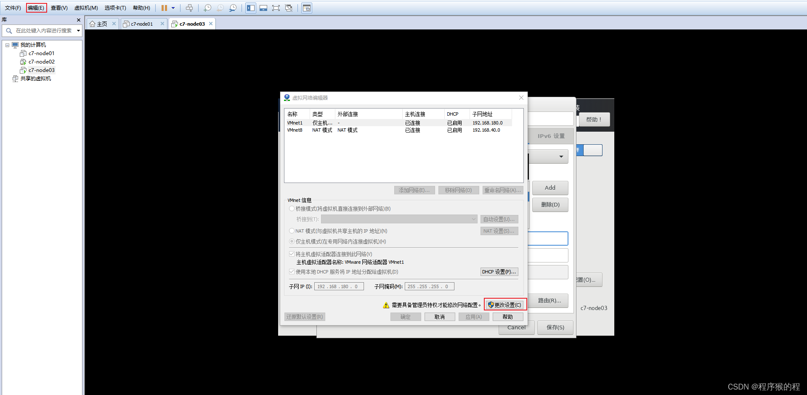Select the NAT 模式 radio button
Image resolution: width=807 pixels, height=395 pixels.
pos(292,231)
